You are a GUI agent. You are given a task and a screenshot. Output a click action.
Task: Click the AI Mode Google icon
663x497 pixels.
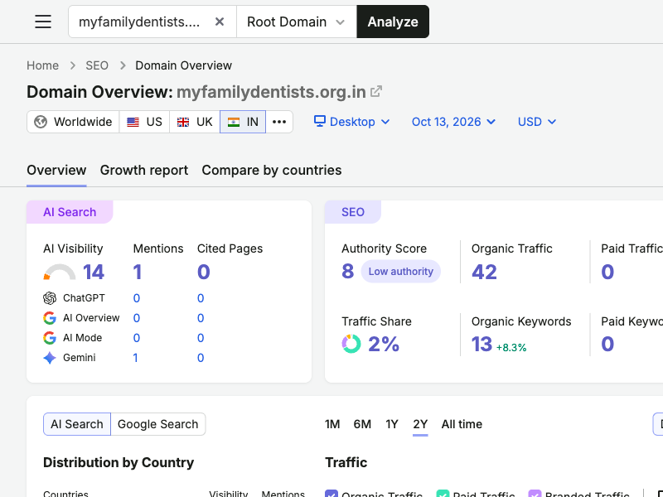coord(50,338)
